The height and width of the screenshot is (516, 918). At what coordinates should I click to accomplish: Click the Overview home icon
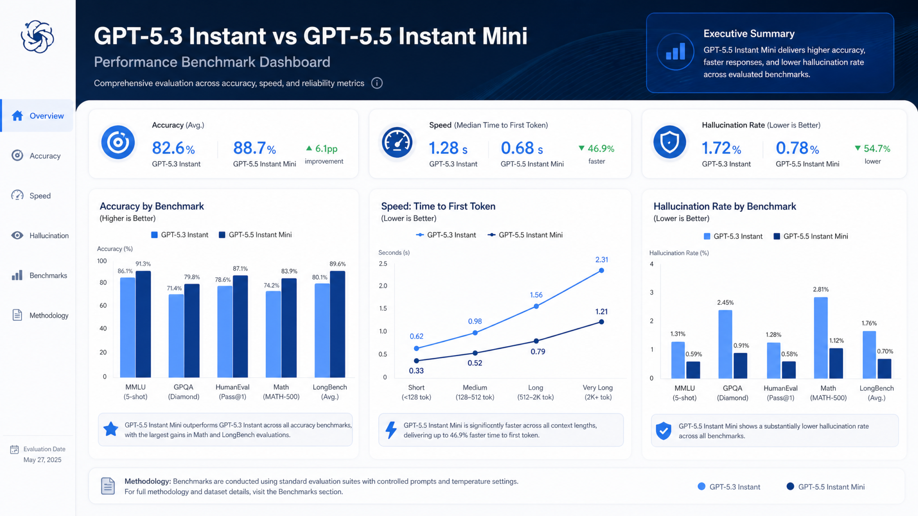pyautogui.click(x=17, y=116)
